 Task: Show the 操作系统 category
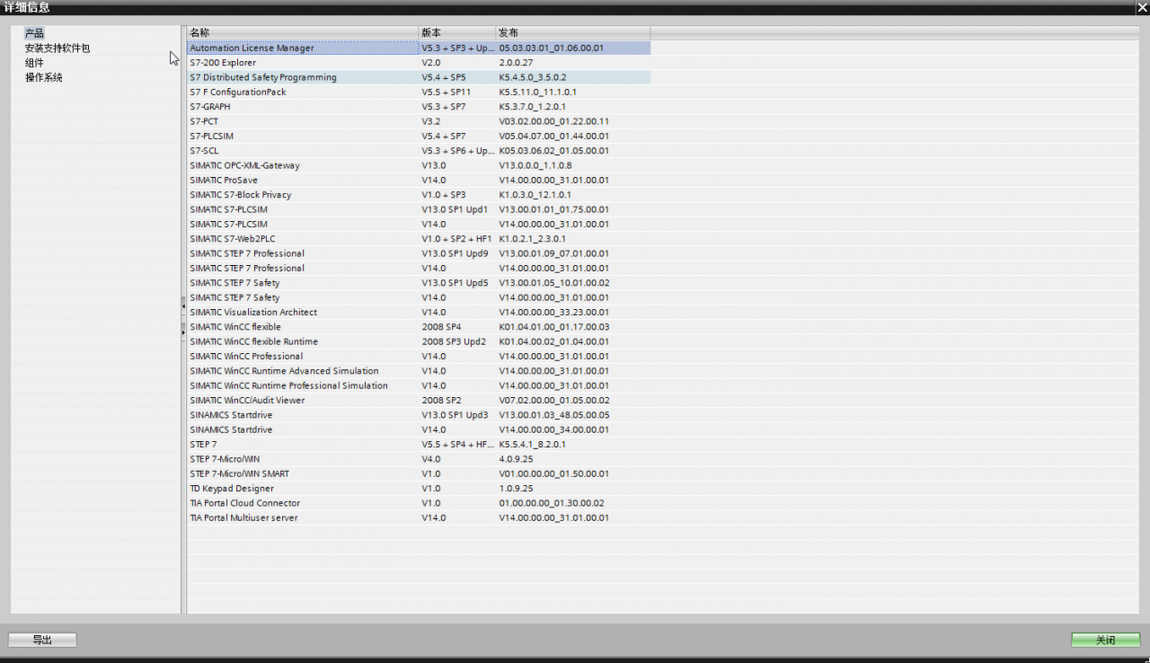pyautogui.click(x=44, y=77)
